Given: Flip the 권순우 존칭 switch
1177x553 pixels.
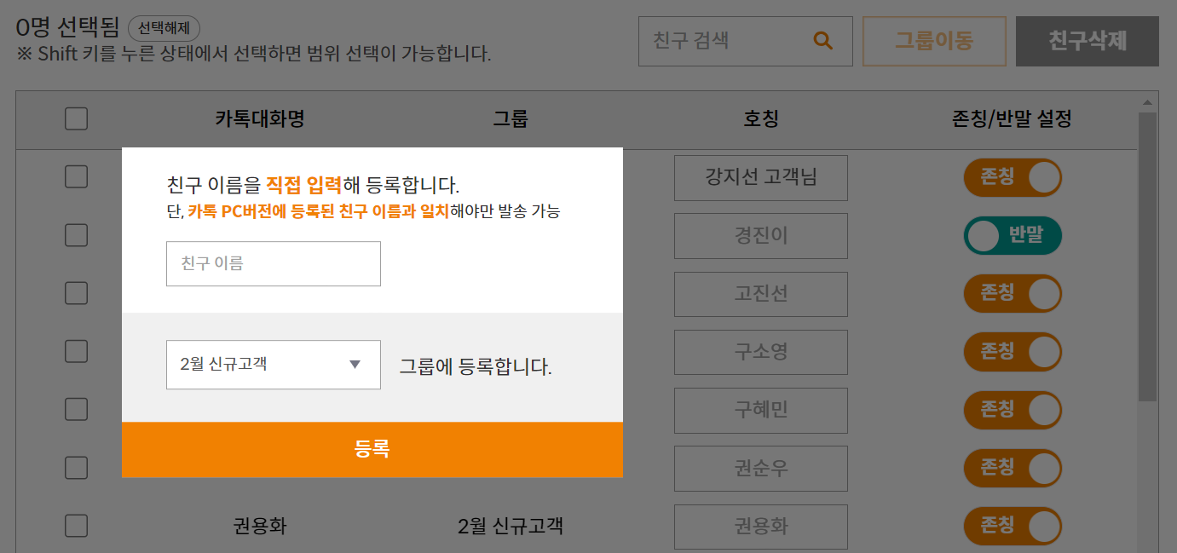Looking at the screenshot, I should coord(1013,467).
